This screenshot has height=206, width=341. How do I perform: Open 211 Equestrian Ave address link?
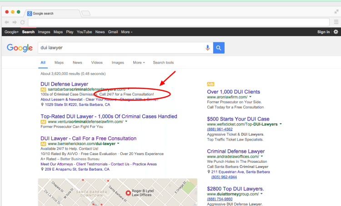pyautogui.click(x=241, y=172)
